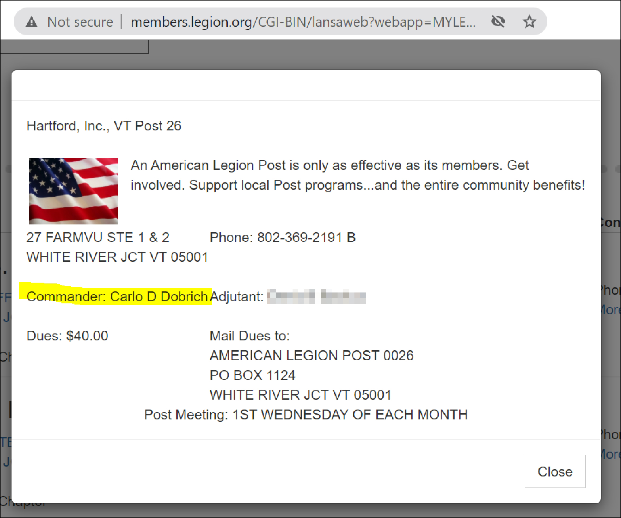Click the Mail Dues to: label
Screen dimensions: 621x518
[250, 336]
